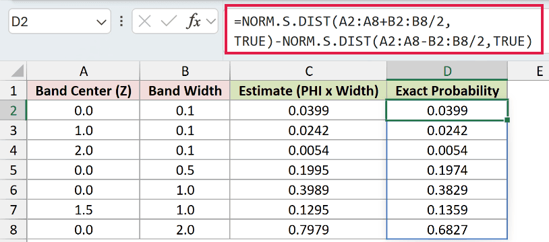
Task: Click cell A5 containing 0.0
Action: [x=84, y=170]
